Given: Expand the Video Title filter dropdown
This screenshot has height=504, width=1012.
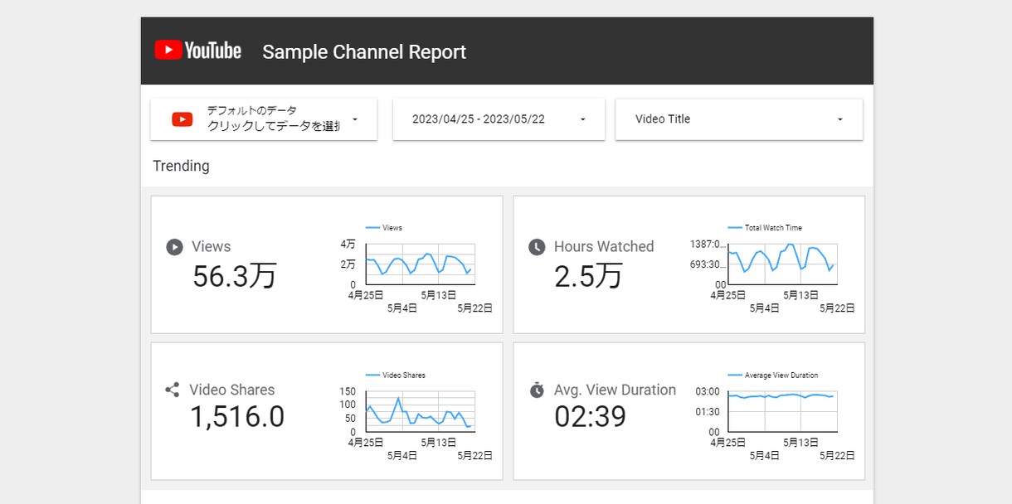Looking at the screenshot, I should [x=739, y=119].
